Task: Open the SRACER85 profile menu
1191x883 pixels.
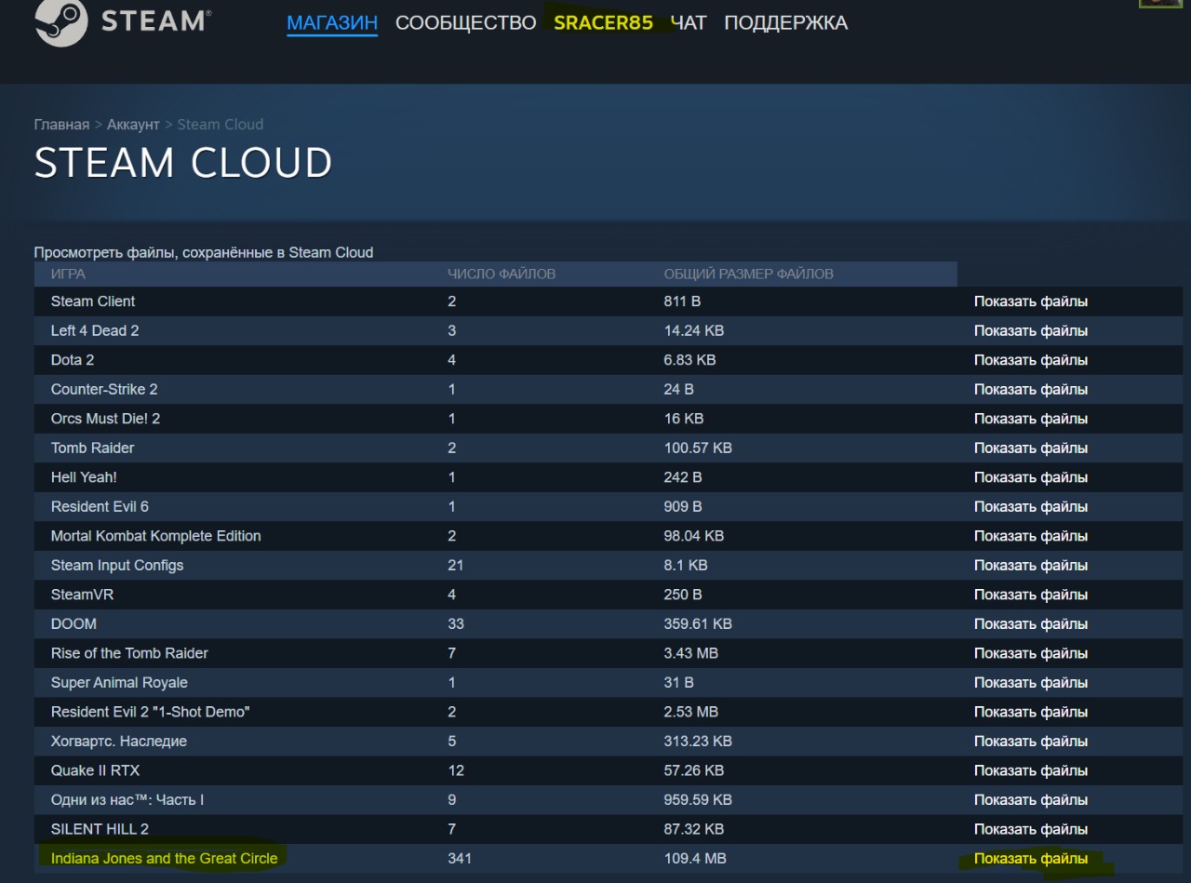Action: pos(603,23)
